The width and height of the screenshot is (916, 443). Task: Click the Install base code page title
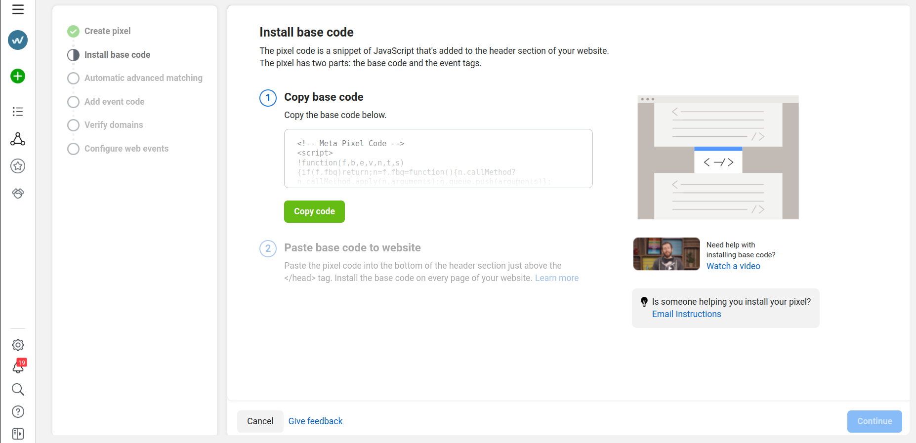pyautogui.click(x=306, y=33)
